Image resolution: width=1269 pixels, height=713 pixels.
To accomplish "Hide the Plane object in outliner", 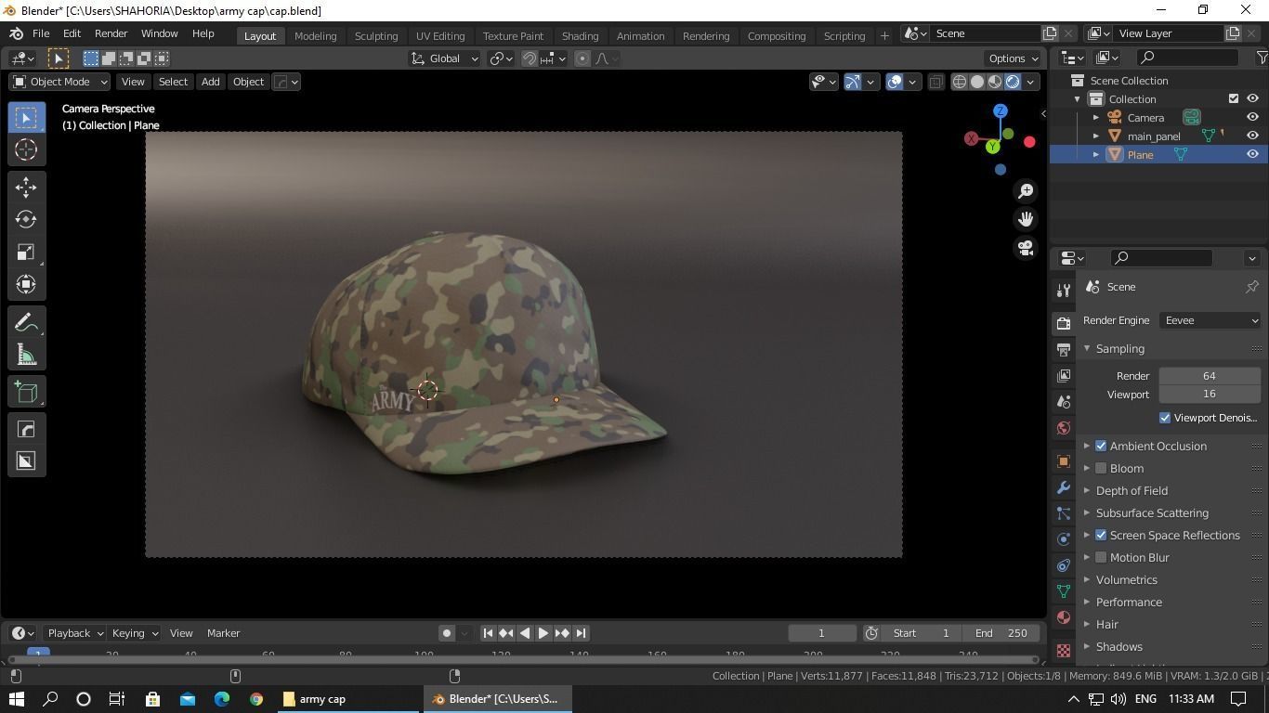I will (1252, 154).
